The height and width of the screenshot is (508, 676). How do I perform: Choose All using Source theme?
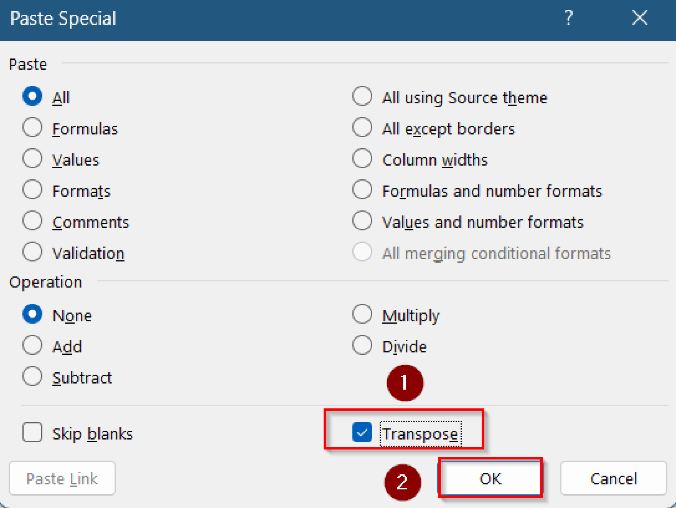[362, 96]
